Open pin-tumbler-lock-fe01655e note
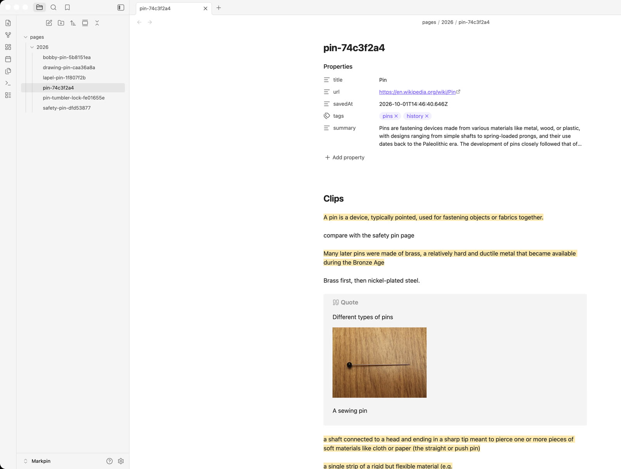The image size is (621, 469). (73, 98)
